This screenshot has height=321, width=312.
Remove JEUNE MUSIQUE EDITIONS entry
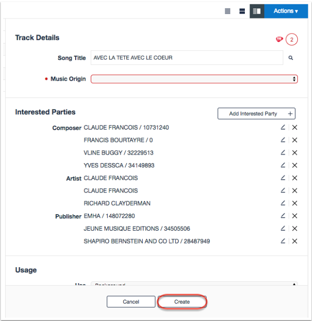(295, 228)
